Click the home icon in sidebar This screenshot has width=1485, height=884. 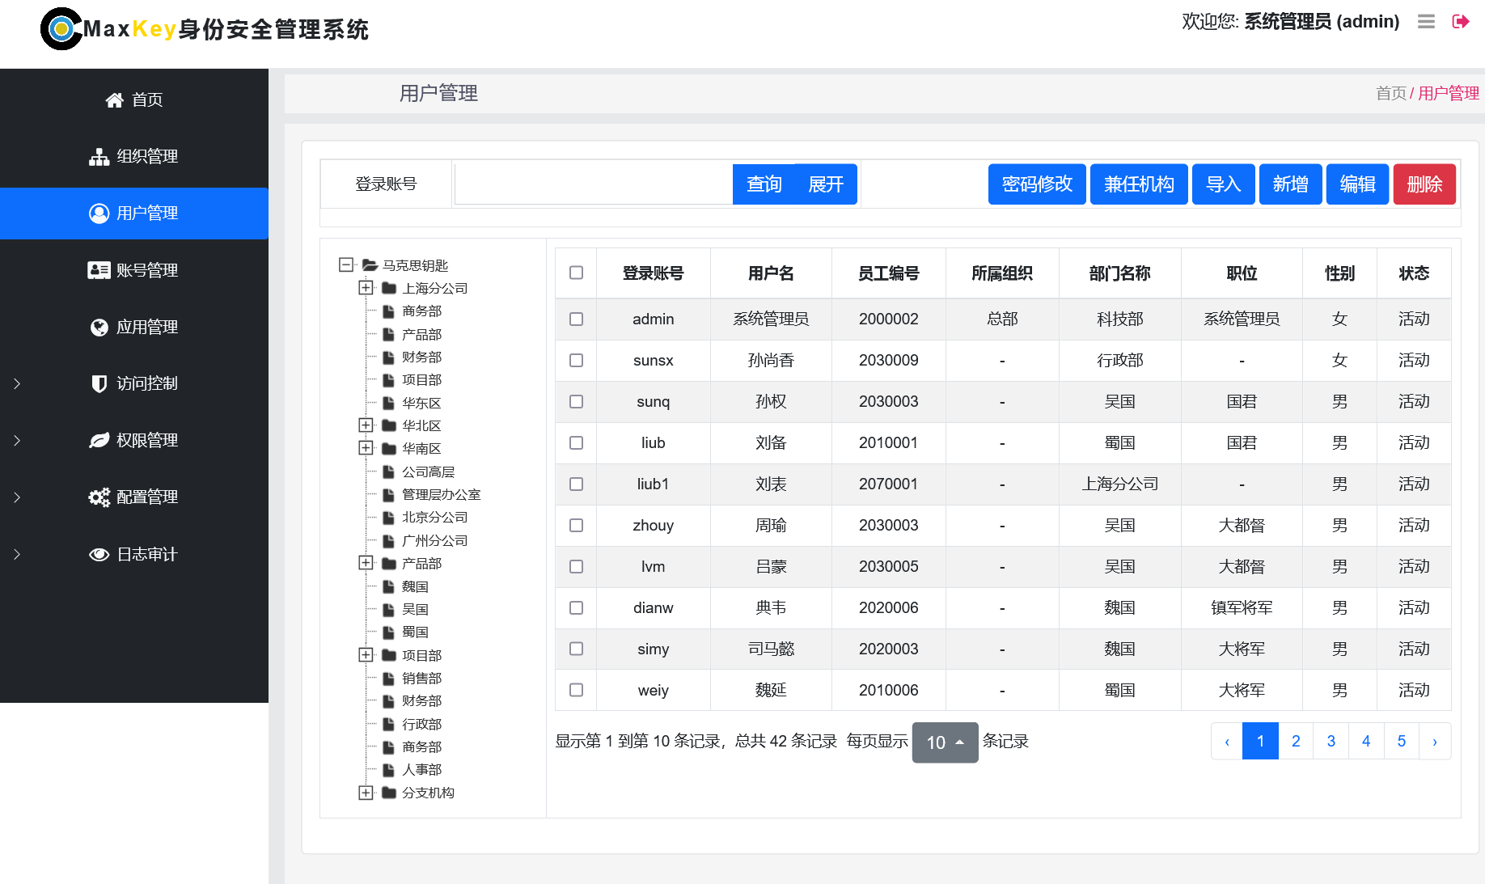tap(114, 100)
